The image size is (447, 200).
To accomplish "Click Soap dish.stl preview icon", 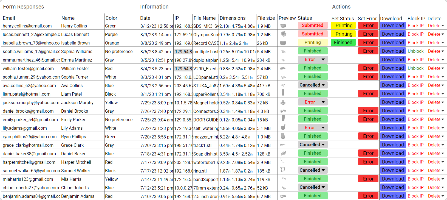I will [x=283, y=153].
